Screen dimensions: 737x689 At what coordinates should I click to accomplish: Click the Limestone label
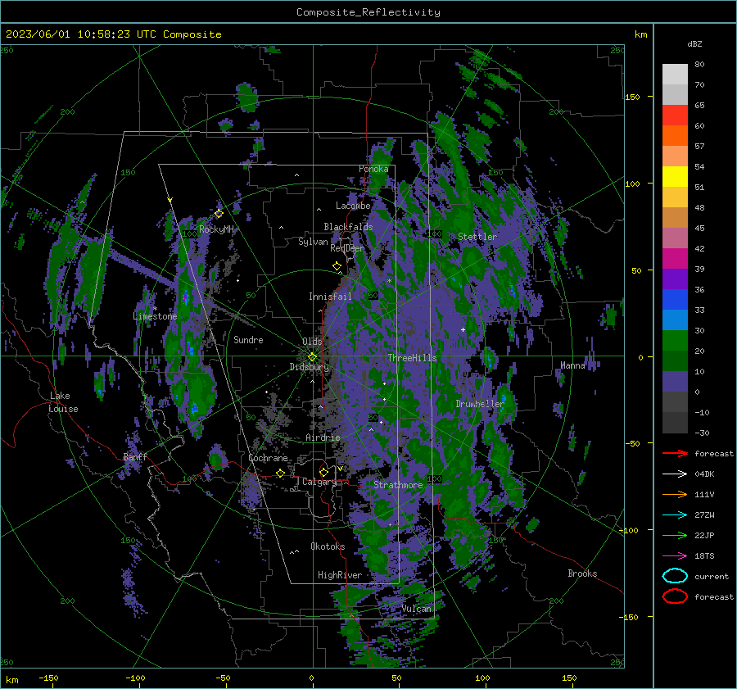155,316
